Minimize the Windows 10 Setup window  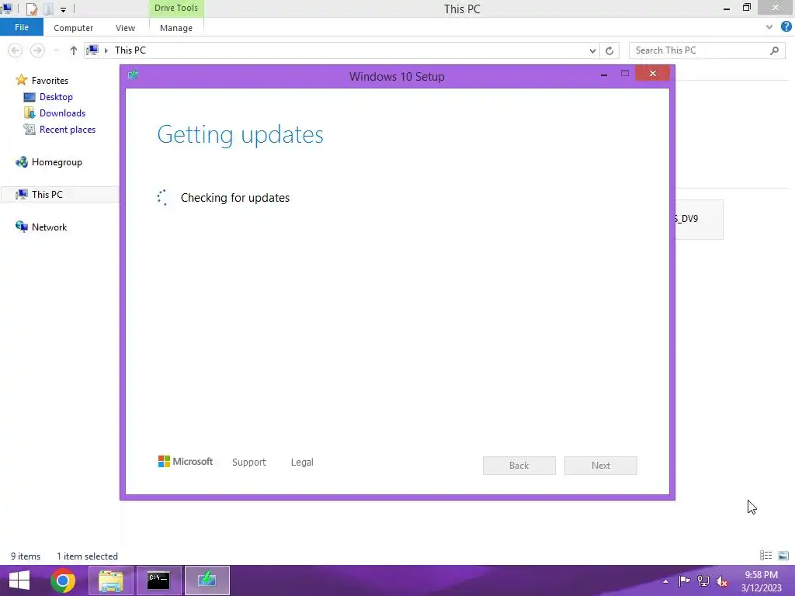(604, 74)
